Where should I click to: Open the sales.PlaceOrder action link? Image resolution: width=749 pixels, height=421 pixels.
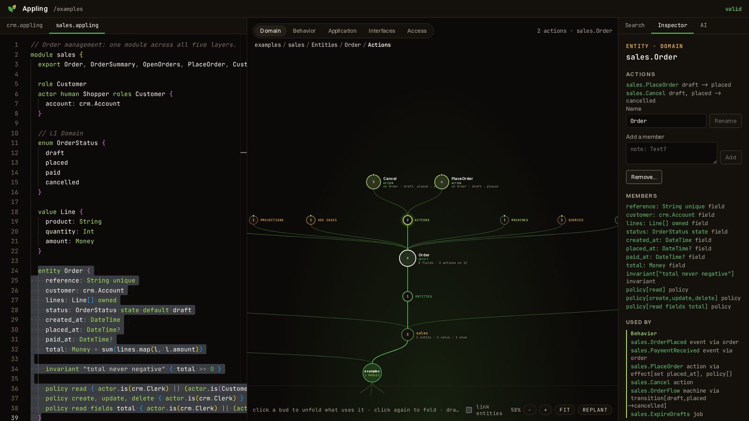click(652, 85)
